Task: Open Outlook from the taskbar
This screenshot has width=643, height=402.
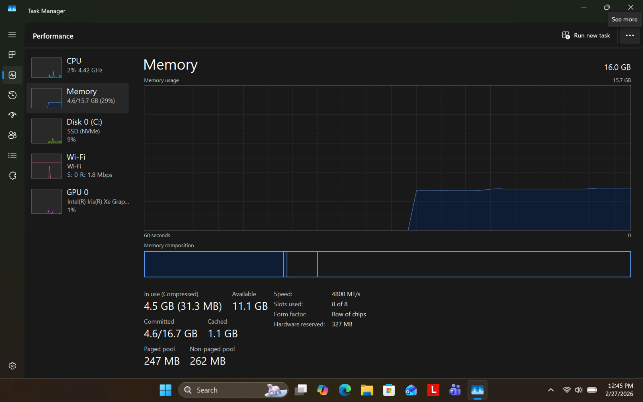Action: tap(411, 390)
